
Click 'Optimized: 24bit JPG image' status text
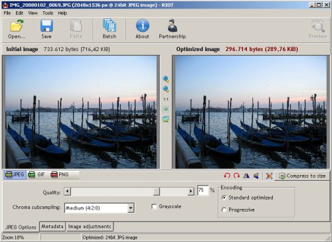110,237
